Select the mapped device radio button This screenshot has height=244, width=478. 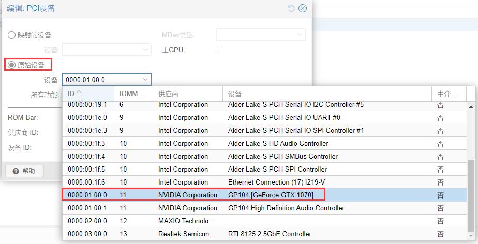[x=11, y=35]
